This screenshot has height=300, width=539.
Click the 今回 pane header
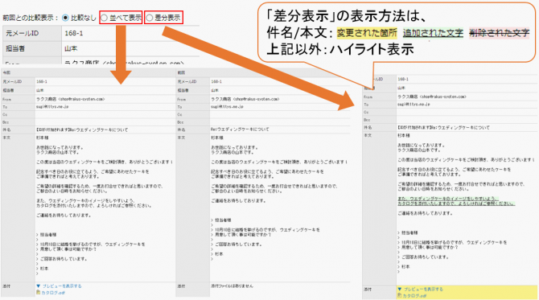[x=6, y=72]
